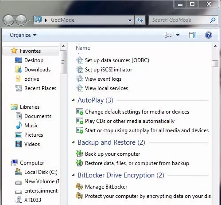Open the Organize menu

pos(23,35)
